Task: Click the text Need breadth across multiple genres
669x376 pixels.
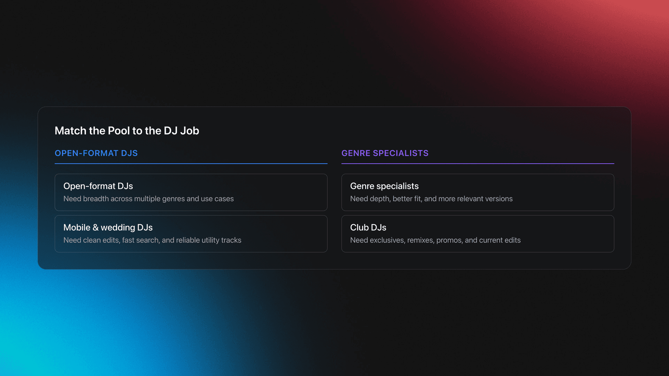Action: click(x=148, y=199)
